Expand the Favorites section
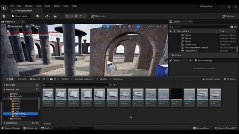 point(4,85)
